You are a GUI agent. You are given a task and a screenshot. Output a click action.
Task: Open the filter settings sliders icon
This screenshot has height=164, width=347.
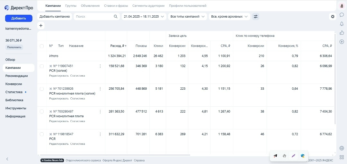[256, 17]
